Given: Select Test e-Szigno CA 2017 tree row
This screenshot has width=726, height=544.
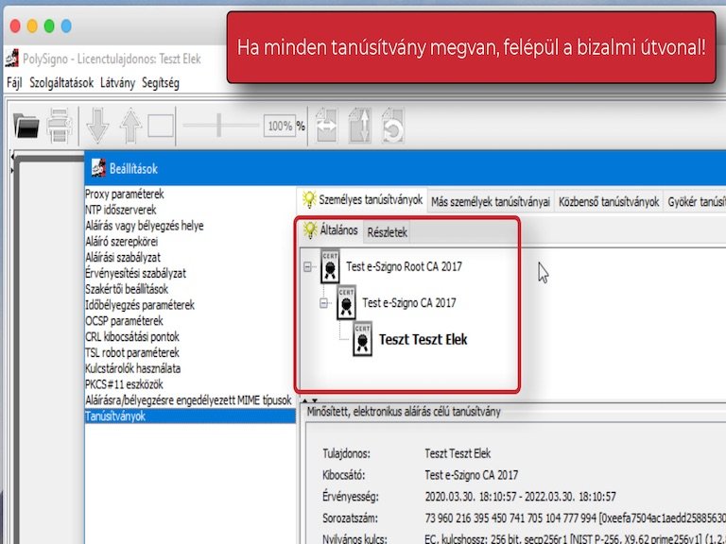Looking at the screenshot, I should (408, 303).
